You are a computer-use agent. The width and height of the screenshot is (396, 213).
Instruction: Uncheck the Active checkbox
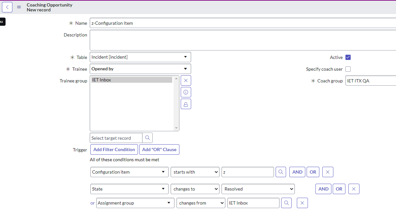click(x=348, y=57)
